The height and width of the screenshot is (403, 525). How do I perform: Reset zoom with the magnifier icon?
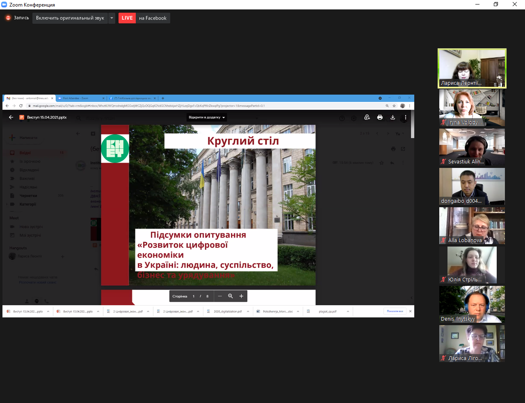pos(231,296)
